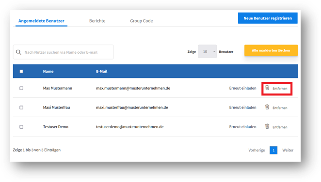This screenshot has width=321, height=182.
Task: Click Neue Benutzer registrieren button
Action: coord(268,18)
